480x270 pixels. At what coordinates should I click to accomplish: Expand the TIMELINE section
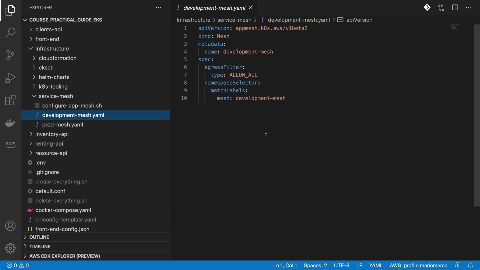pyautogui.click(x=40, y=246)
